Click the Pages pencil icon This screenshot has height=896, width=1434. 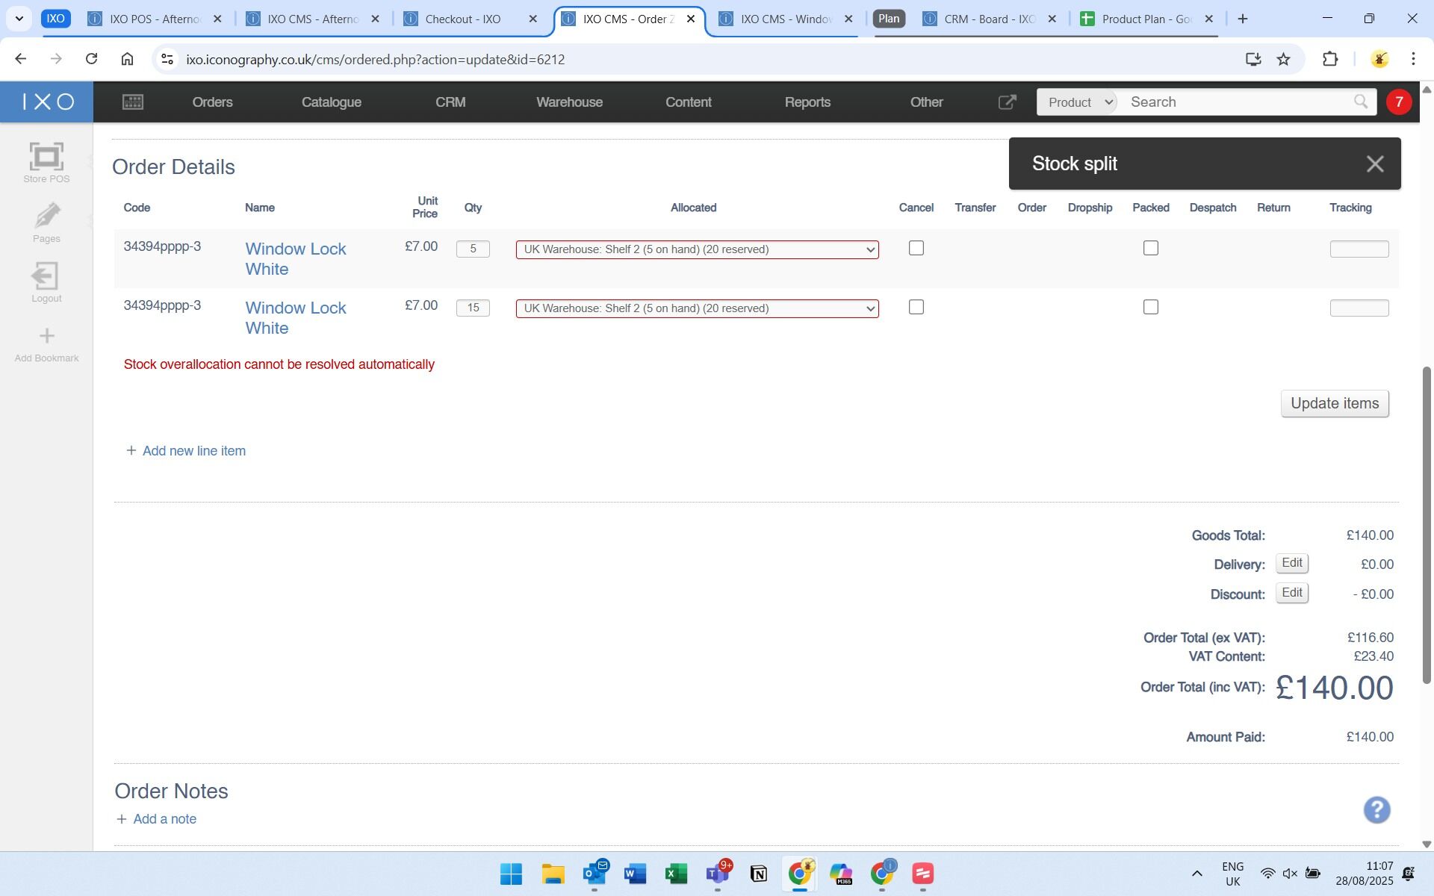46,217
